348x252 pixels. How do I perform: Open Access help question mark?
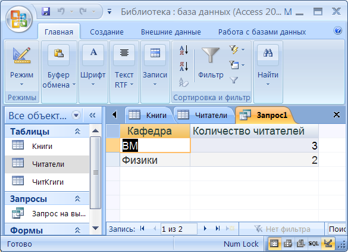tap(338, 30)
